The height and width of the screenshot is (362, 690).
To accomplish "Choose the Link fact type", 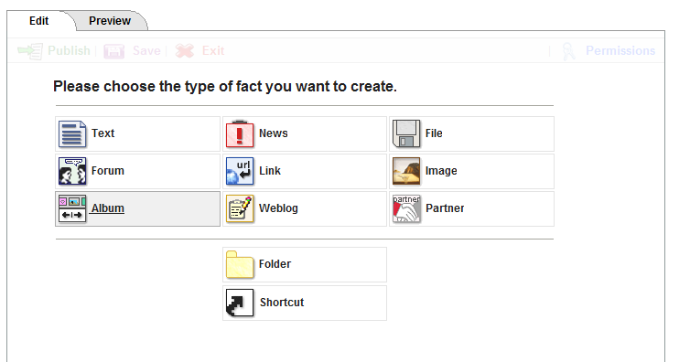I will [305, 171].
